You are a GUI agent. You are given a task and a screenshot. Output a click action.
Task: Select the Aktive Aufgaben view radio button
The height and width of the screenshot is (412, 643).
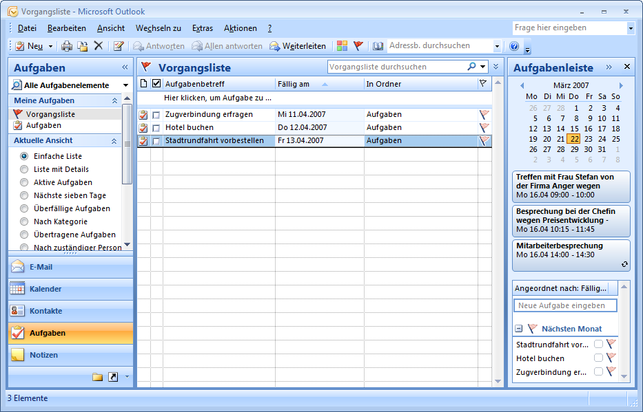[x=24, y=182]
